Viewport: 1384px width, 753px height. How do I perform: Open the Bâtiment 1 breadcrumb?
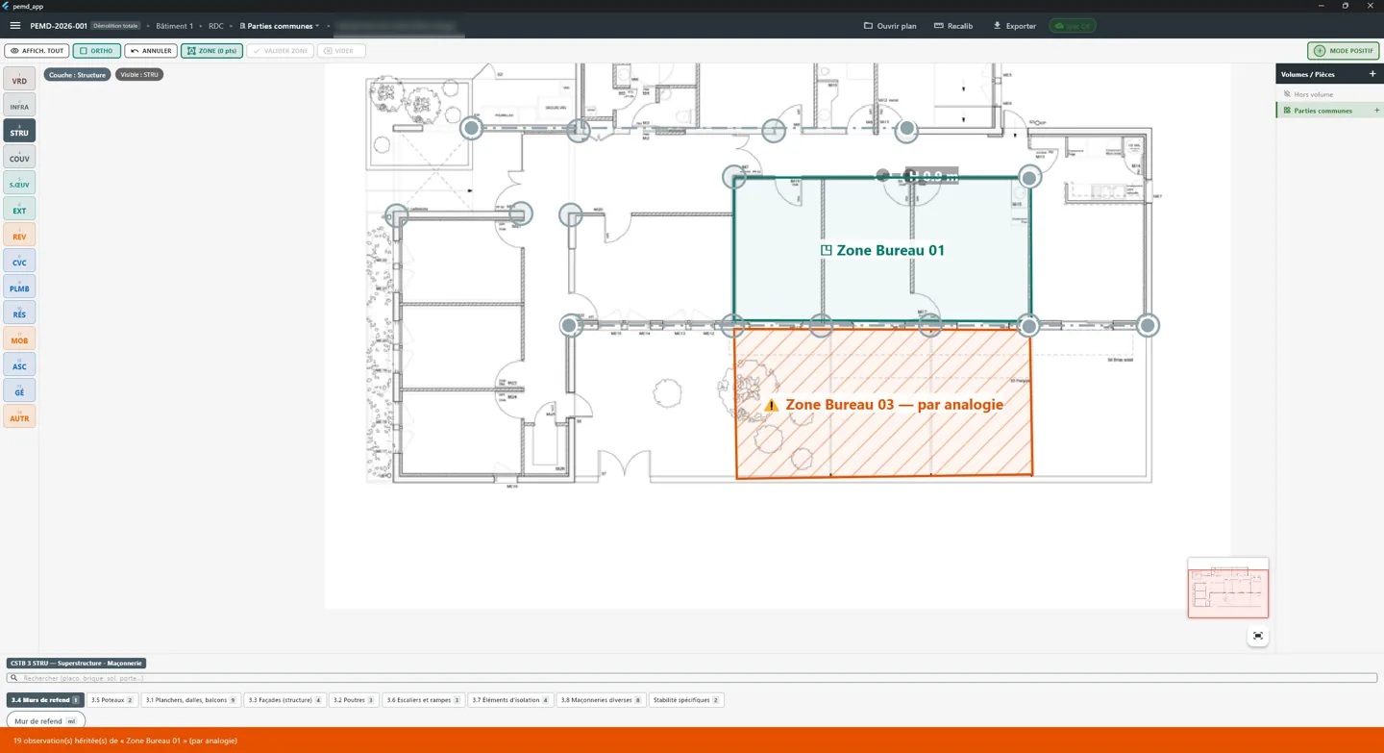[x=174, y=26]
